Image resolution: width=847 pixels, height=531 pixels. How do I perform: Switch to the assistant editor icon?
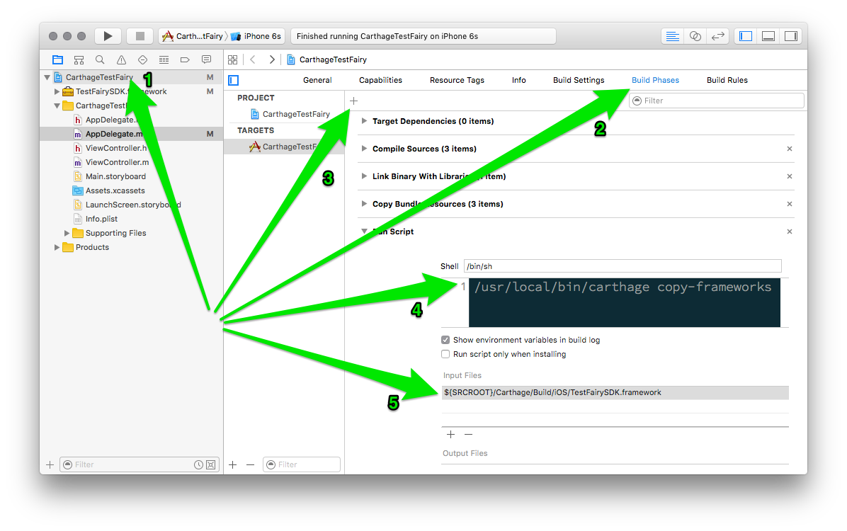[695, 36]
